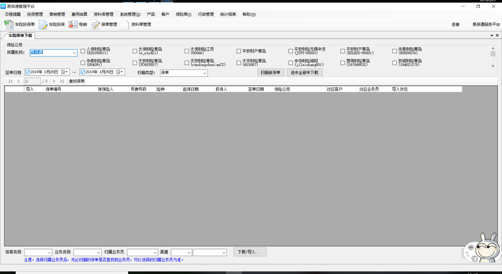This screenshot has width=502, height=274.
Task: Expand the 业务类别 dropdown
Action: pos(99,252)
